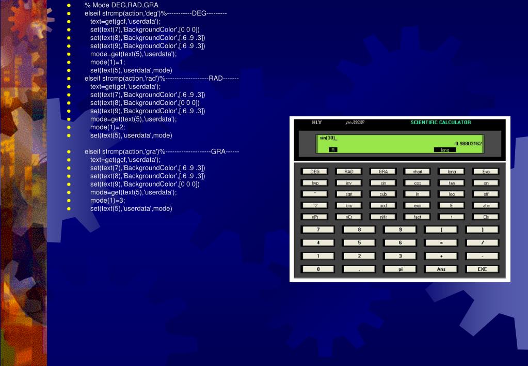Viewport: 528px width, 366px height.
Task: Click digit 9 on the keypad
Action: pyautogui.click(x=400, y=230)
